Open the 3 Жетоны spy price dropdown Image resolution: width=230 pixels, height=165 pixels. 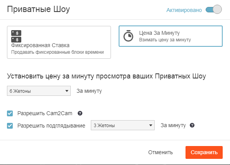click(123, 125)
